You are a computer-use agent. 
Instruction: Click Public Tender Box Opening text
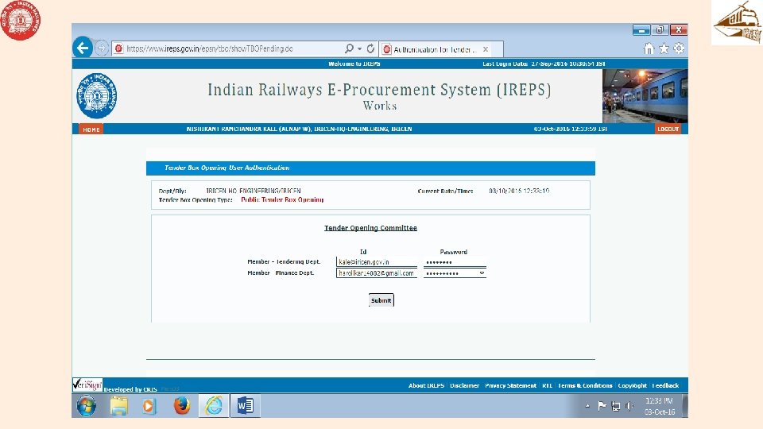282,199
